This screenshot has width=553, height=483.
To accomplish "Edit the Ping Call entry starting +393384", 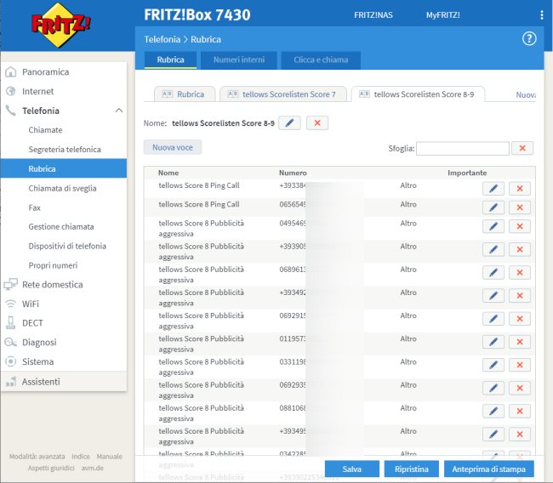I will coord(493,189).
